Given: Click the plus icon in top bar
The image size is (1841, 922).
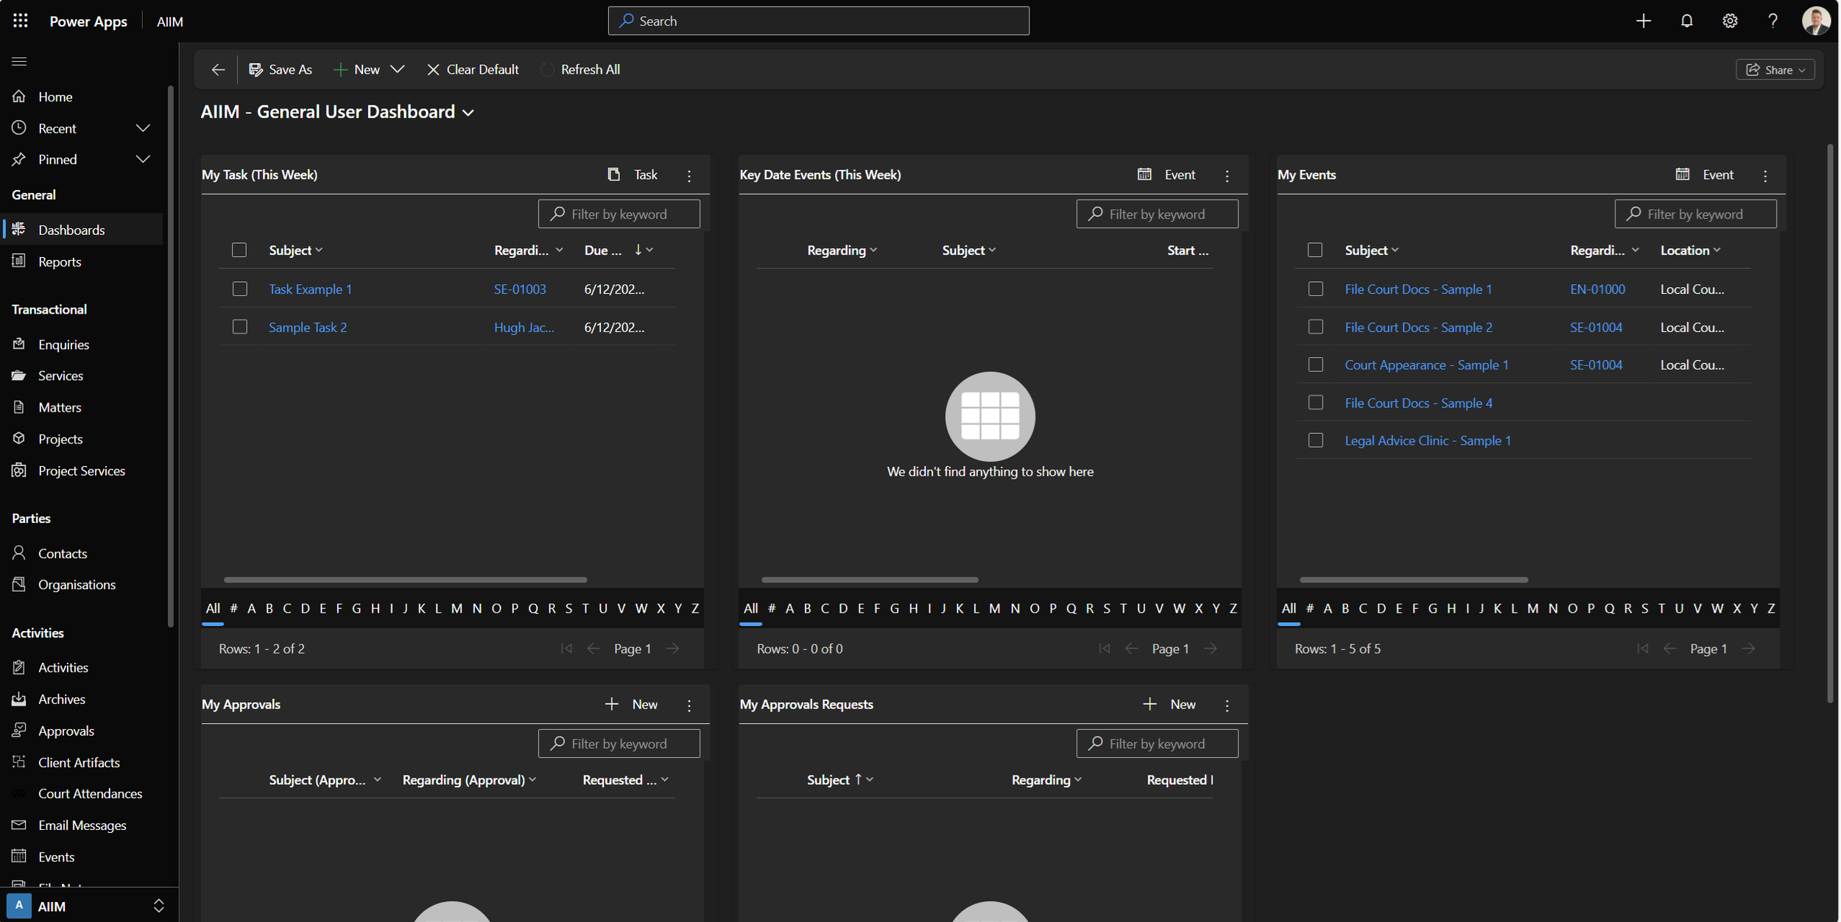Looking at the screenshot, I should tap(1643, 21).
